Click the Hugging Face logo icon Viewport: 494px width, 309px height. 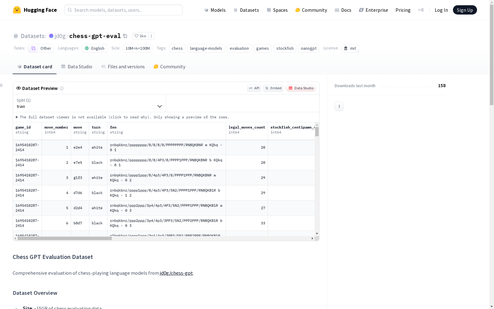tap(17, 10)
